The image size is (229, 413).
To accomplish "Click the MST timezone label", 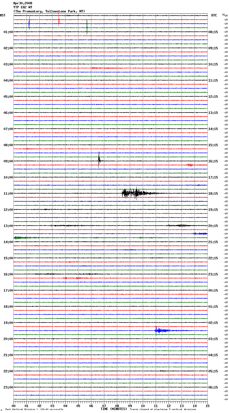I will point(3,15).
